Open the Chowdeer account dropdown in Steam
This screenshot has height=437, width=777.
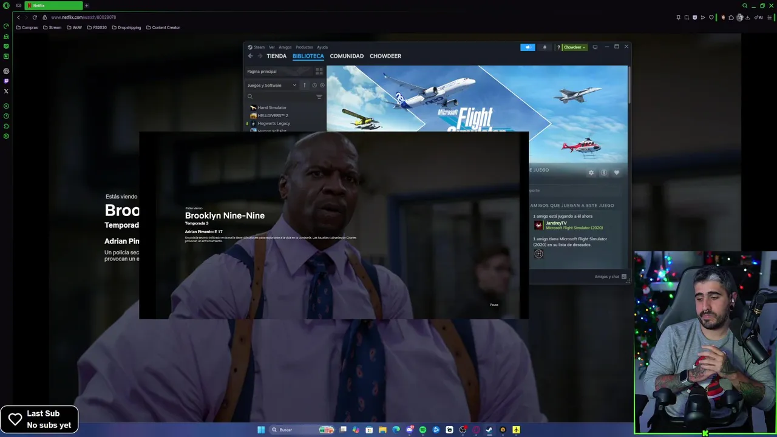[x=574, y=47]
